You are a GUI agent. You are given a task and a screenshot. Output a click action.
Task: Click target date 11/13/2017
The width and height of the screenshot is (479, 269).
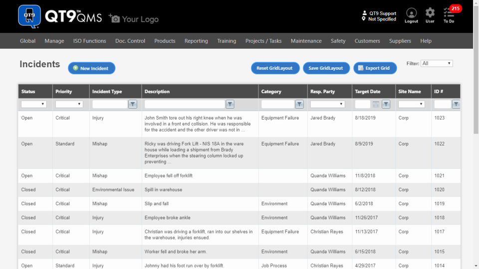[x=366, y=232]
